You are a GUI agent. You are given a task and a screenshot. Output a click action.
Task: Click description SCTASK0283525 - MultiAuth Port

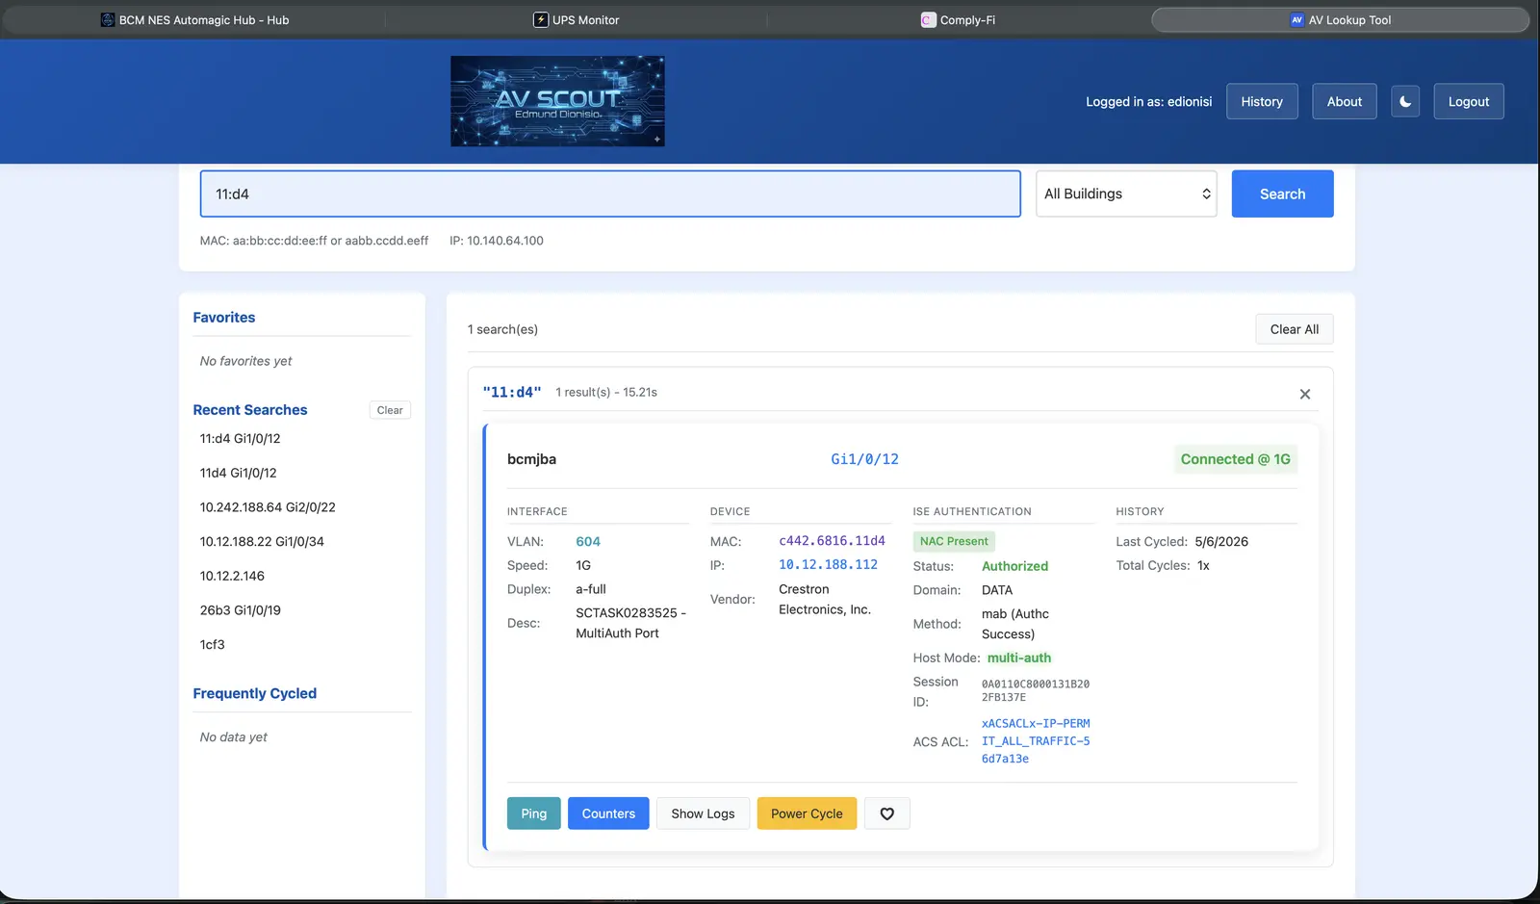631,623
